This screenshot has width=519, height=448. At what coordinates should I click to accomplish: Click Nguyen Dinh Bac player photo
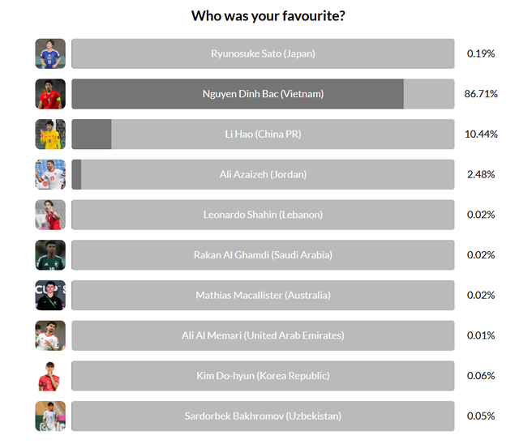50,94
